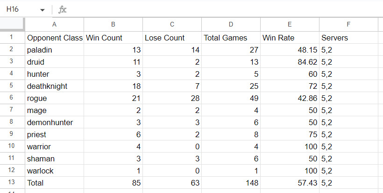Select the Servers header cell
This screenshot has height=193, width=383.
tap(348, 38)
